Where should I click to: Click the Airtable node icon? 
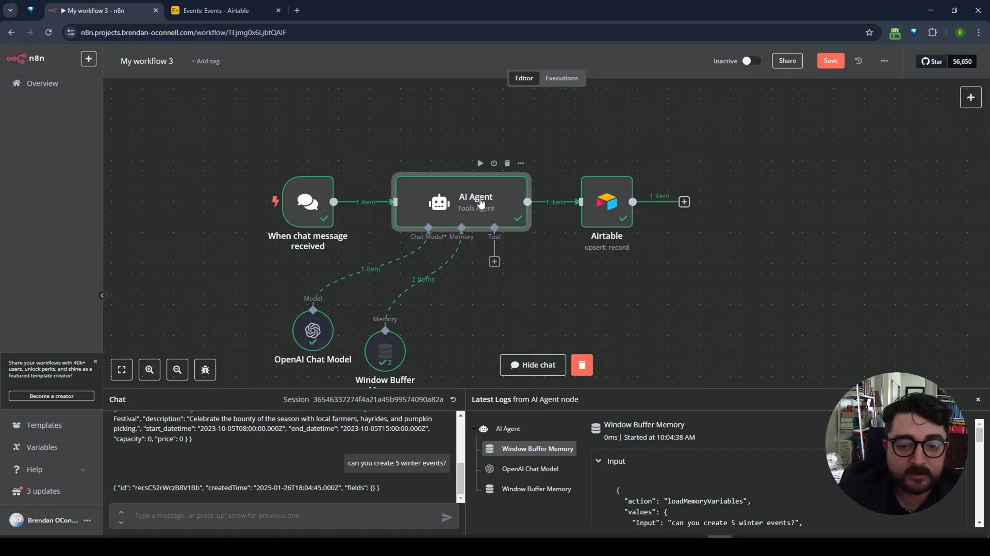click(x=606, y=202)
